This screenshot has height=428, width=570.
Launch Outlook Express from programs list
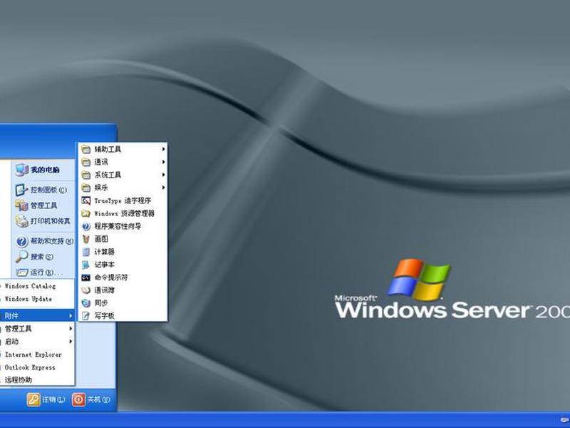click(x=30, y=367)
